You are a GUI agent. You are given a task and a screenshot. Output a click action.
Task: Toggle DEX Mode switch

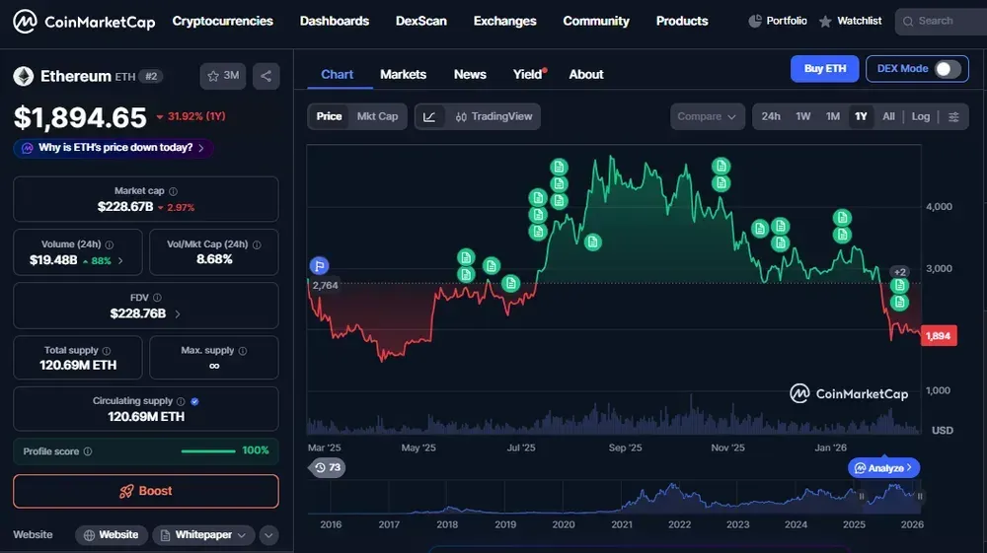pyautogui.click(x=948, y=69)
